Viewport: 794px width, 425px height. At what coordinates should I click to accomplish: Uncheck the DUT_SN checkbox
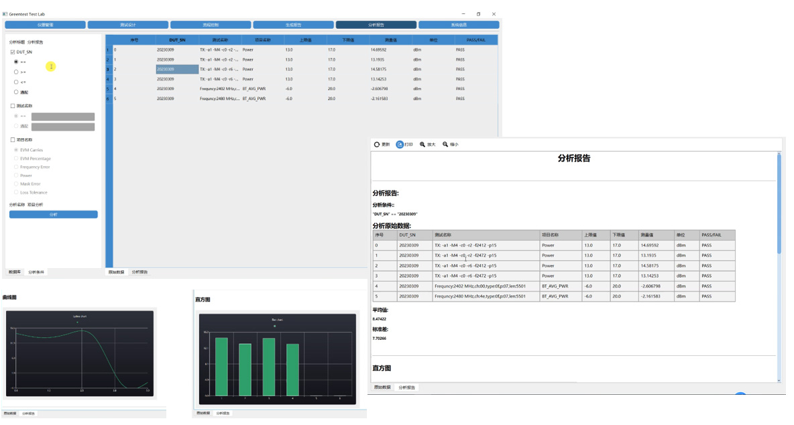13,52
